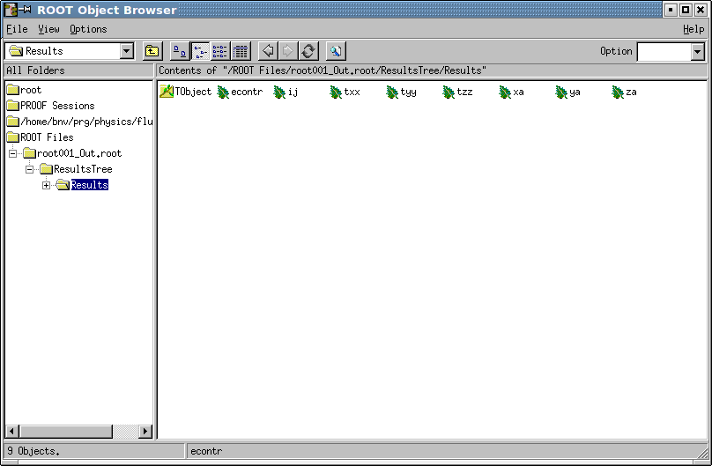
Task: Select the xa leaf
Action: click(x=511, y=92)
